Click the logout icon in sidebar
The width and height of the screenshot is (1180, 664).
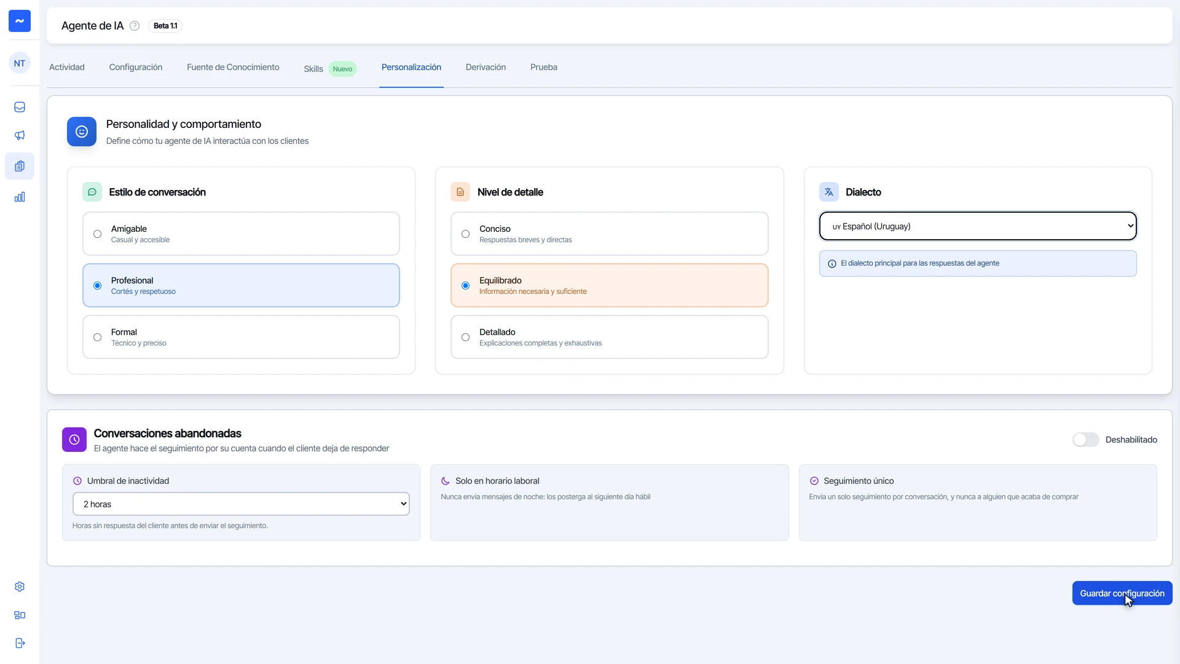20,643
